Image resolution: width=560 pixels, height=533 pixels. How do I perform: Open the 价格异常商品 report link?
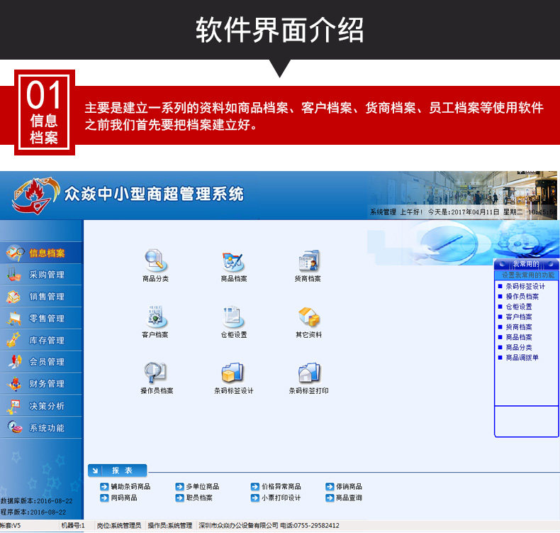[x=281, y=487]
